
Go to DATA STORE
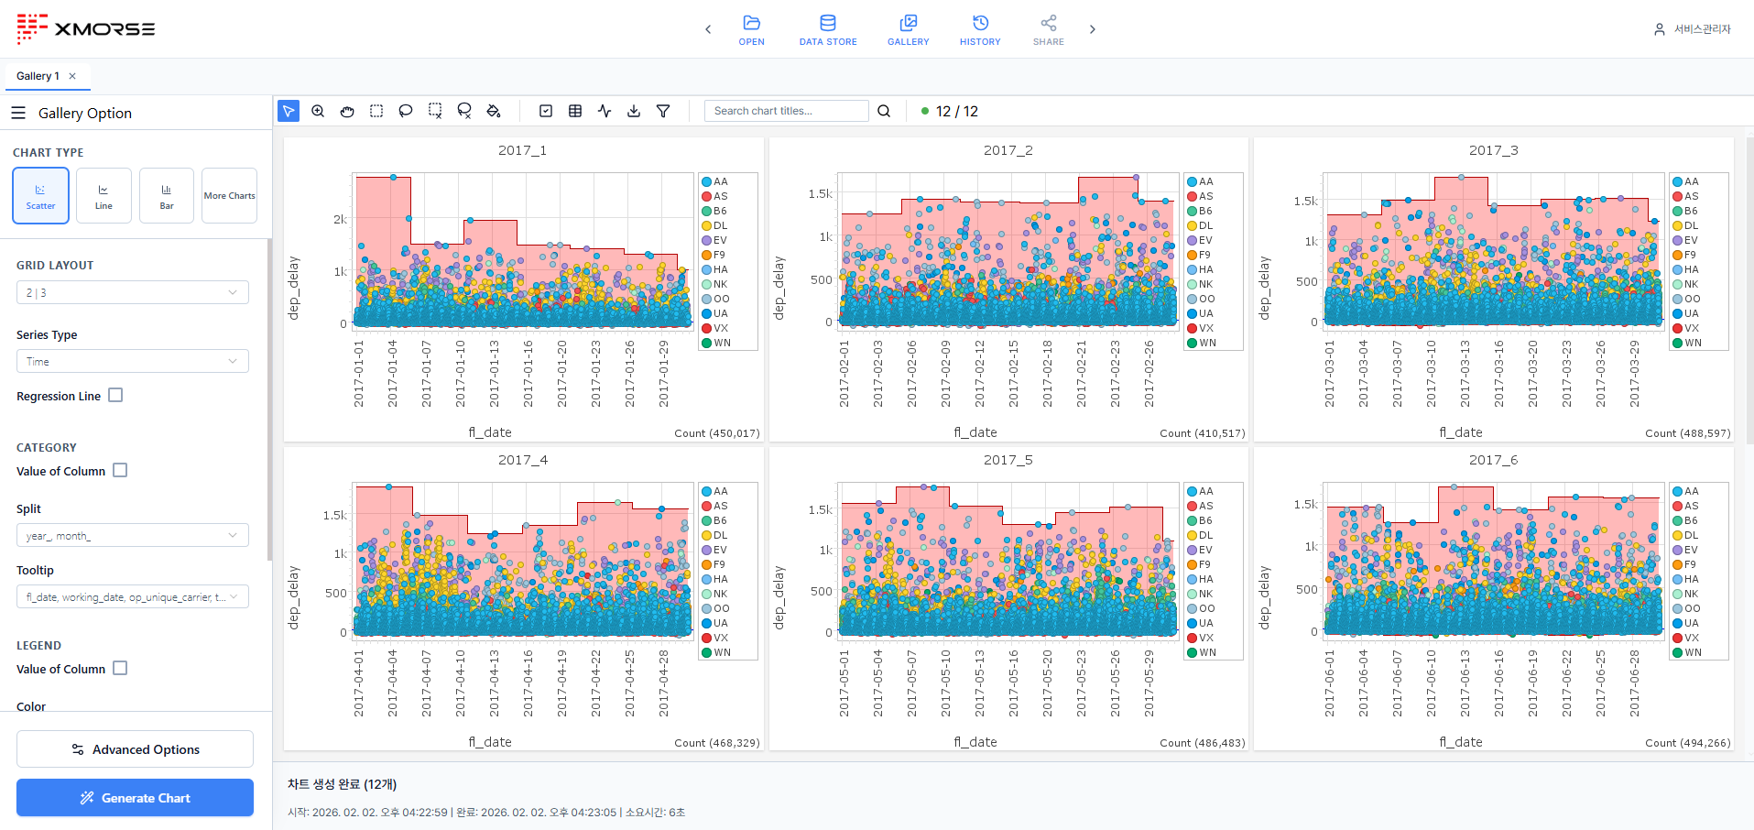click(x=828, y=29)
